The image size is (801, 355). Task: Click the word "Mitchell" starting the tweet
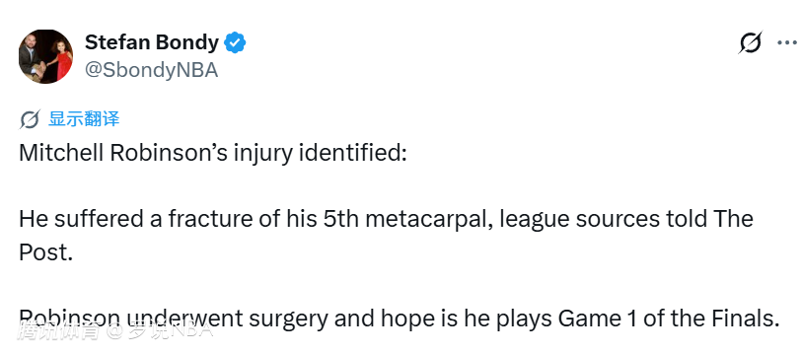[61, 153]
